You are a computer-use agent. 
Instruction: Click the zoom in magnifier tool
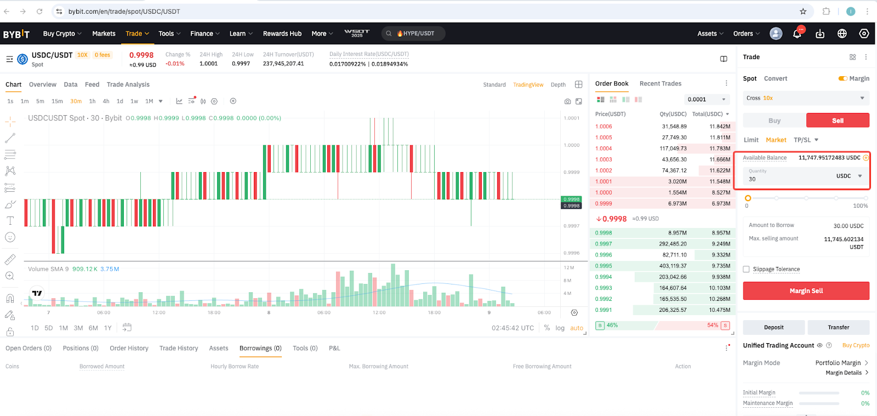[x=10, y=276]
